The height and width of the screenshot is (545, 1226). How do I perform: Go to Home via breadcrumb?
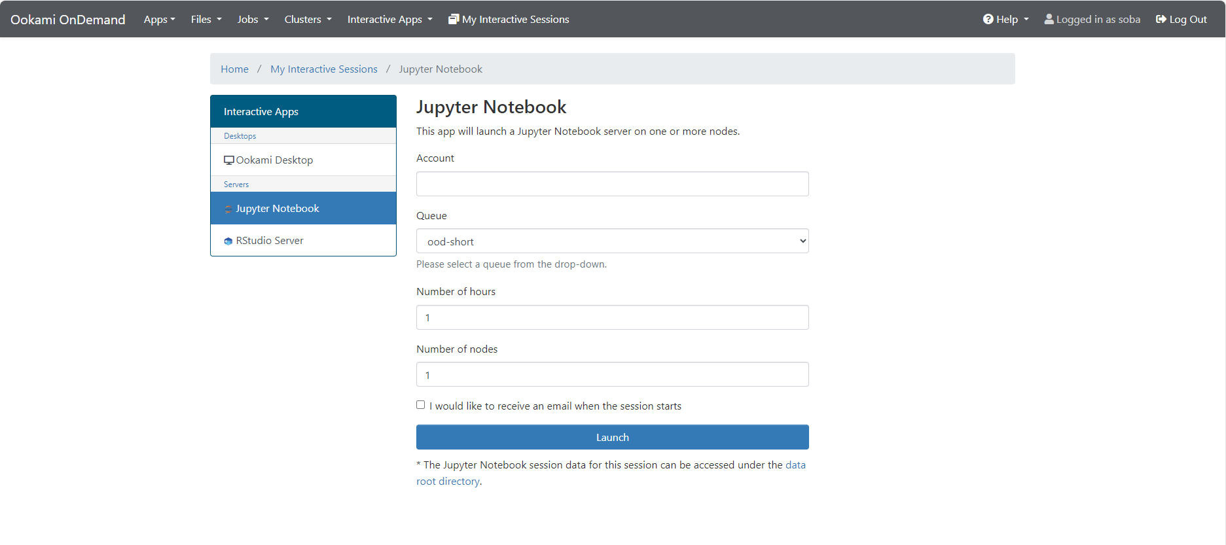pos(234,69)
